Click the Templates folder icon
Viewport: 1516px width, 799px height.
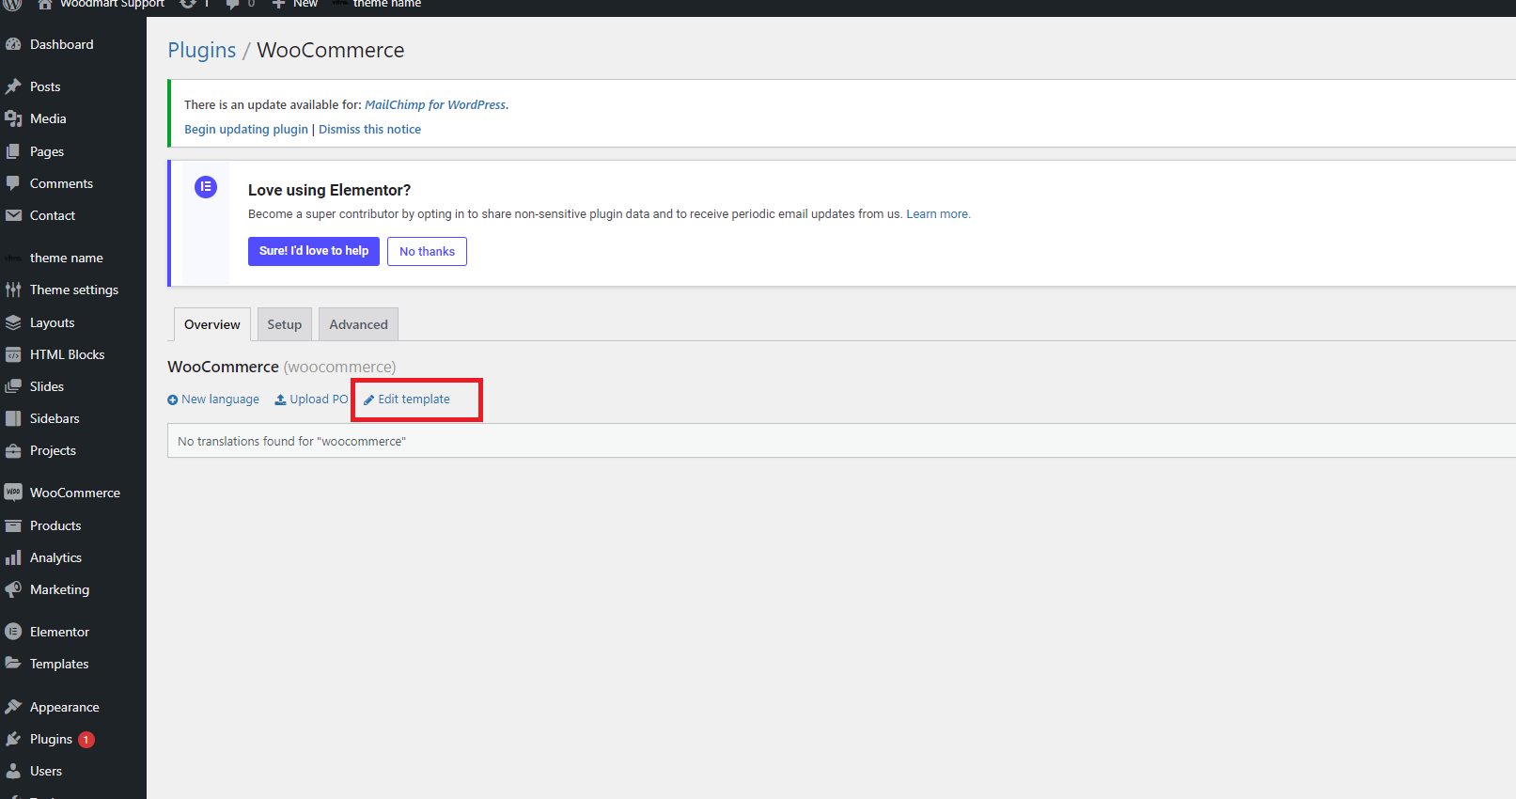(x=13, y=664)
